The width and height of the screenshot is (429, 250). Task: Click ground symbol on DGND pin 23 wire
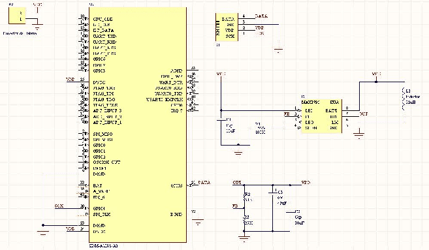42,233
